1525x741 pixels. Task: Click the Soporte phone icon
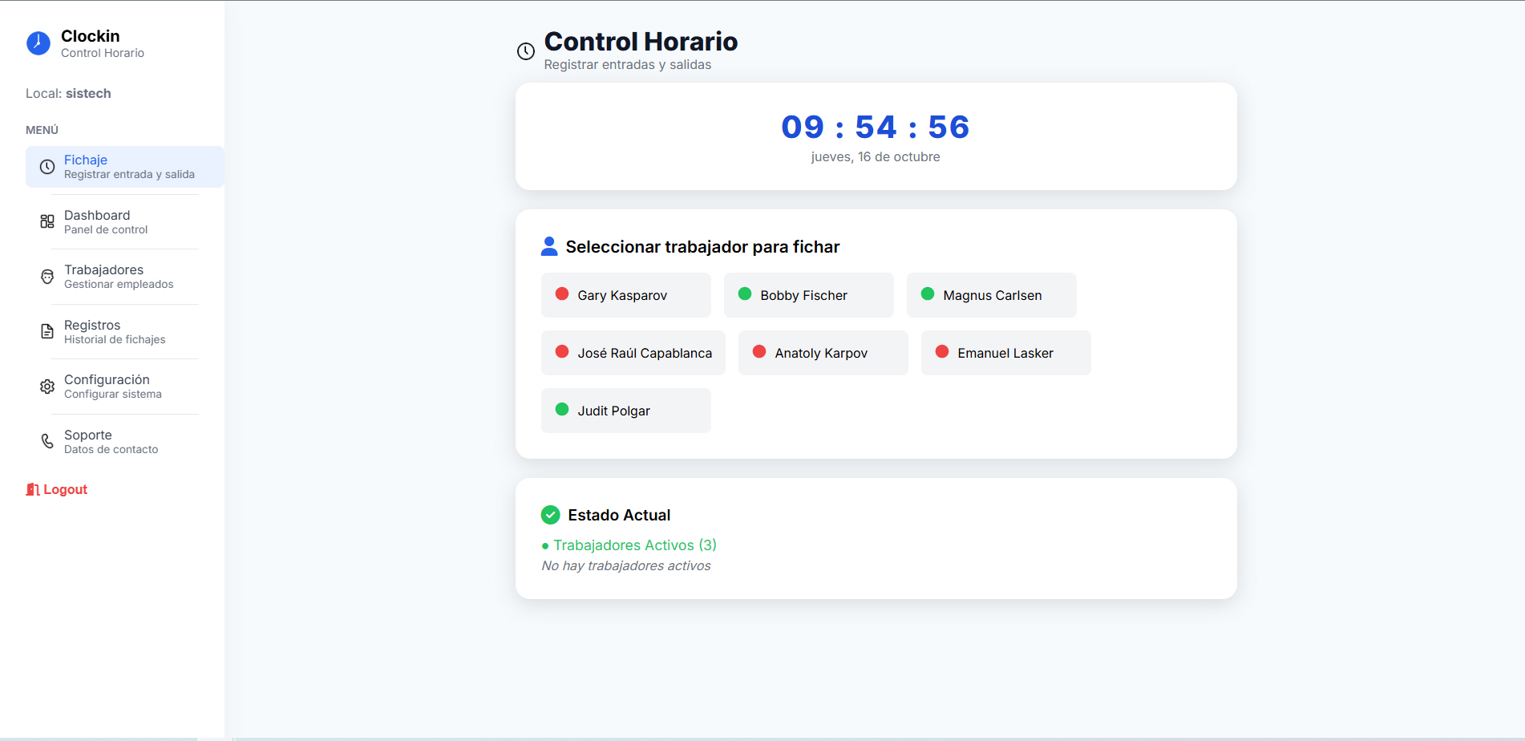point(47,441)
